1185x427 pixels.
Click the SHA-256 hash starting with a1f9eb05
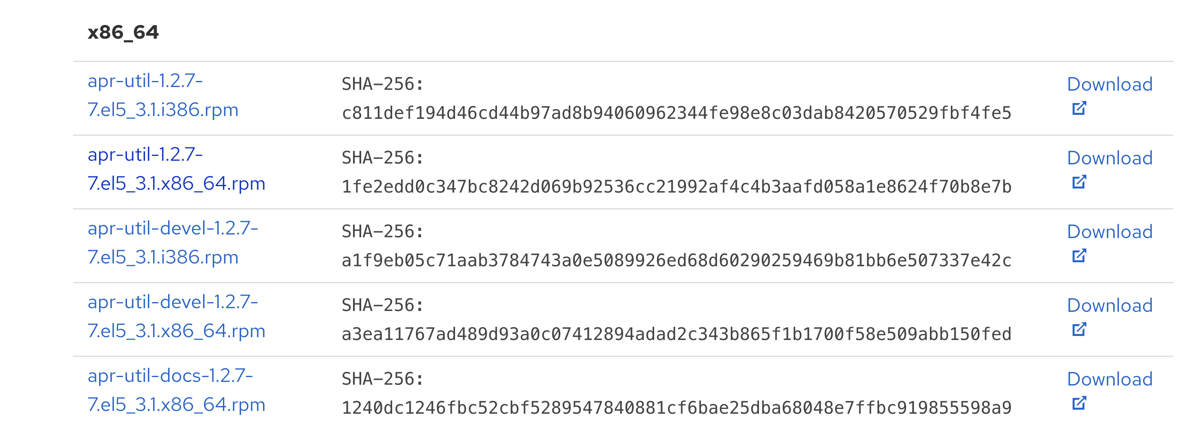tap(676, 261)
